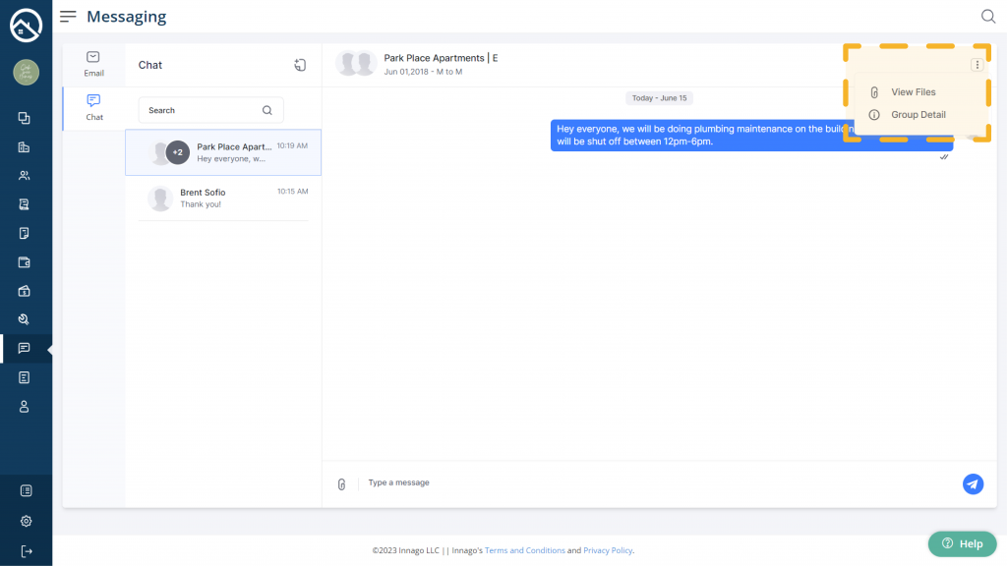Open the hamburger navigation menu
1007x566 pixels.
click(68, 17)
